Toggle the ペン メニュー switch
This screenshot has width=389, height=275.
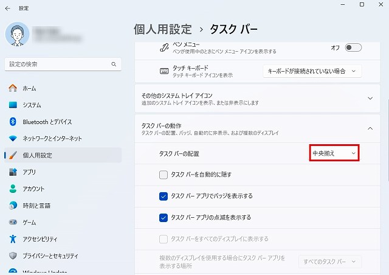pyautogui.click(x=353, y=47)
